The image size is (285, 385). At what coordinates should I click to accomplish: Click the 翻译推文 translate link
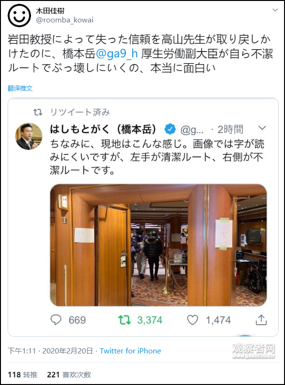click(x=20, y=88)
